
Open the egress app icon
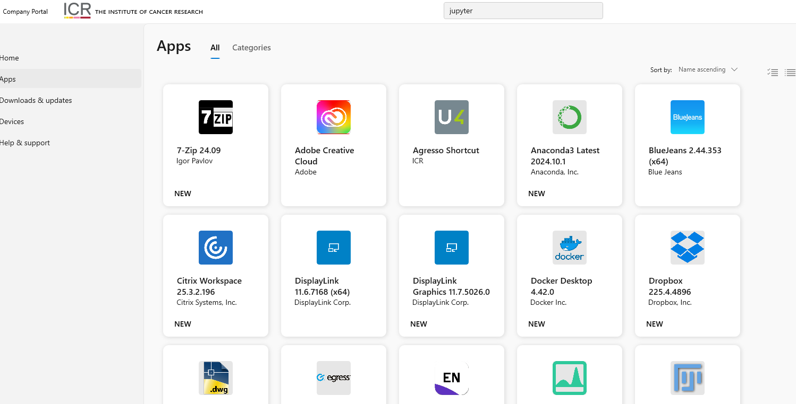pyautogui.click(x=334, y=378)
